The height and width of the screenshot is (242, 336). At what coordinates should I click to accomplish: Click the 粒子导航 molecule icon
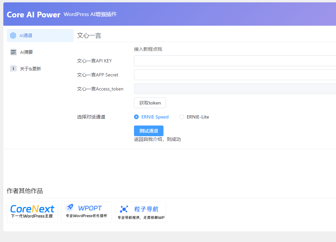tap(124, 209)
